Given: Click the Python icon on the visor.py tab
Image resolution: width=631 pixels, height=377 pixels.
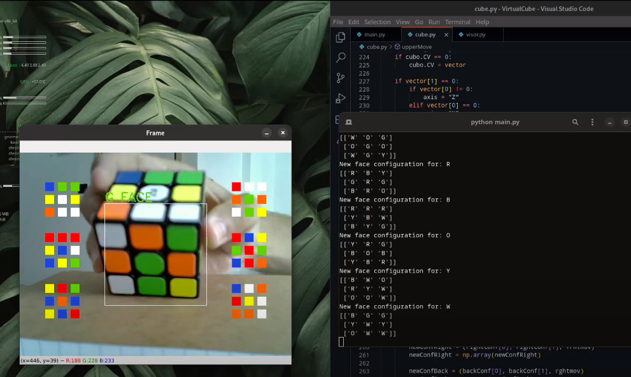Looking at the screenshot, I should 461,35.
